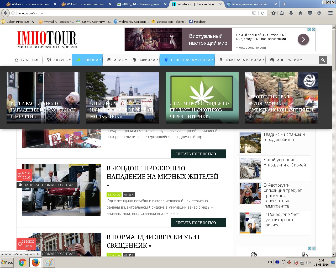Launch Google Chrome from the taskbar

coord(23,263)
